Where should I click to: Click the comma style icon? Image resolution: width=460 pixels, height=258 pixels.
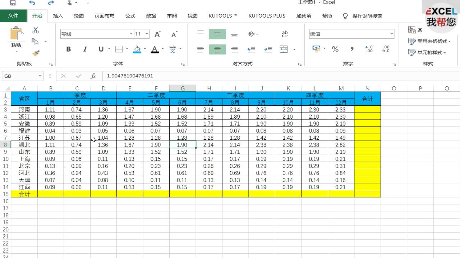351,49
